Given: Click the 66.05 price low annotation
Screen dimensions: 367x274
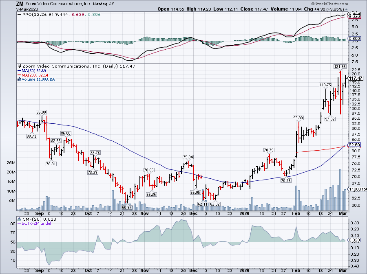Looking at the screenshot, I should click(x=195, y=192).
